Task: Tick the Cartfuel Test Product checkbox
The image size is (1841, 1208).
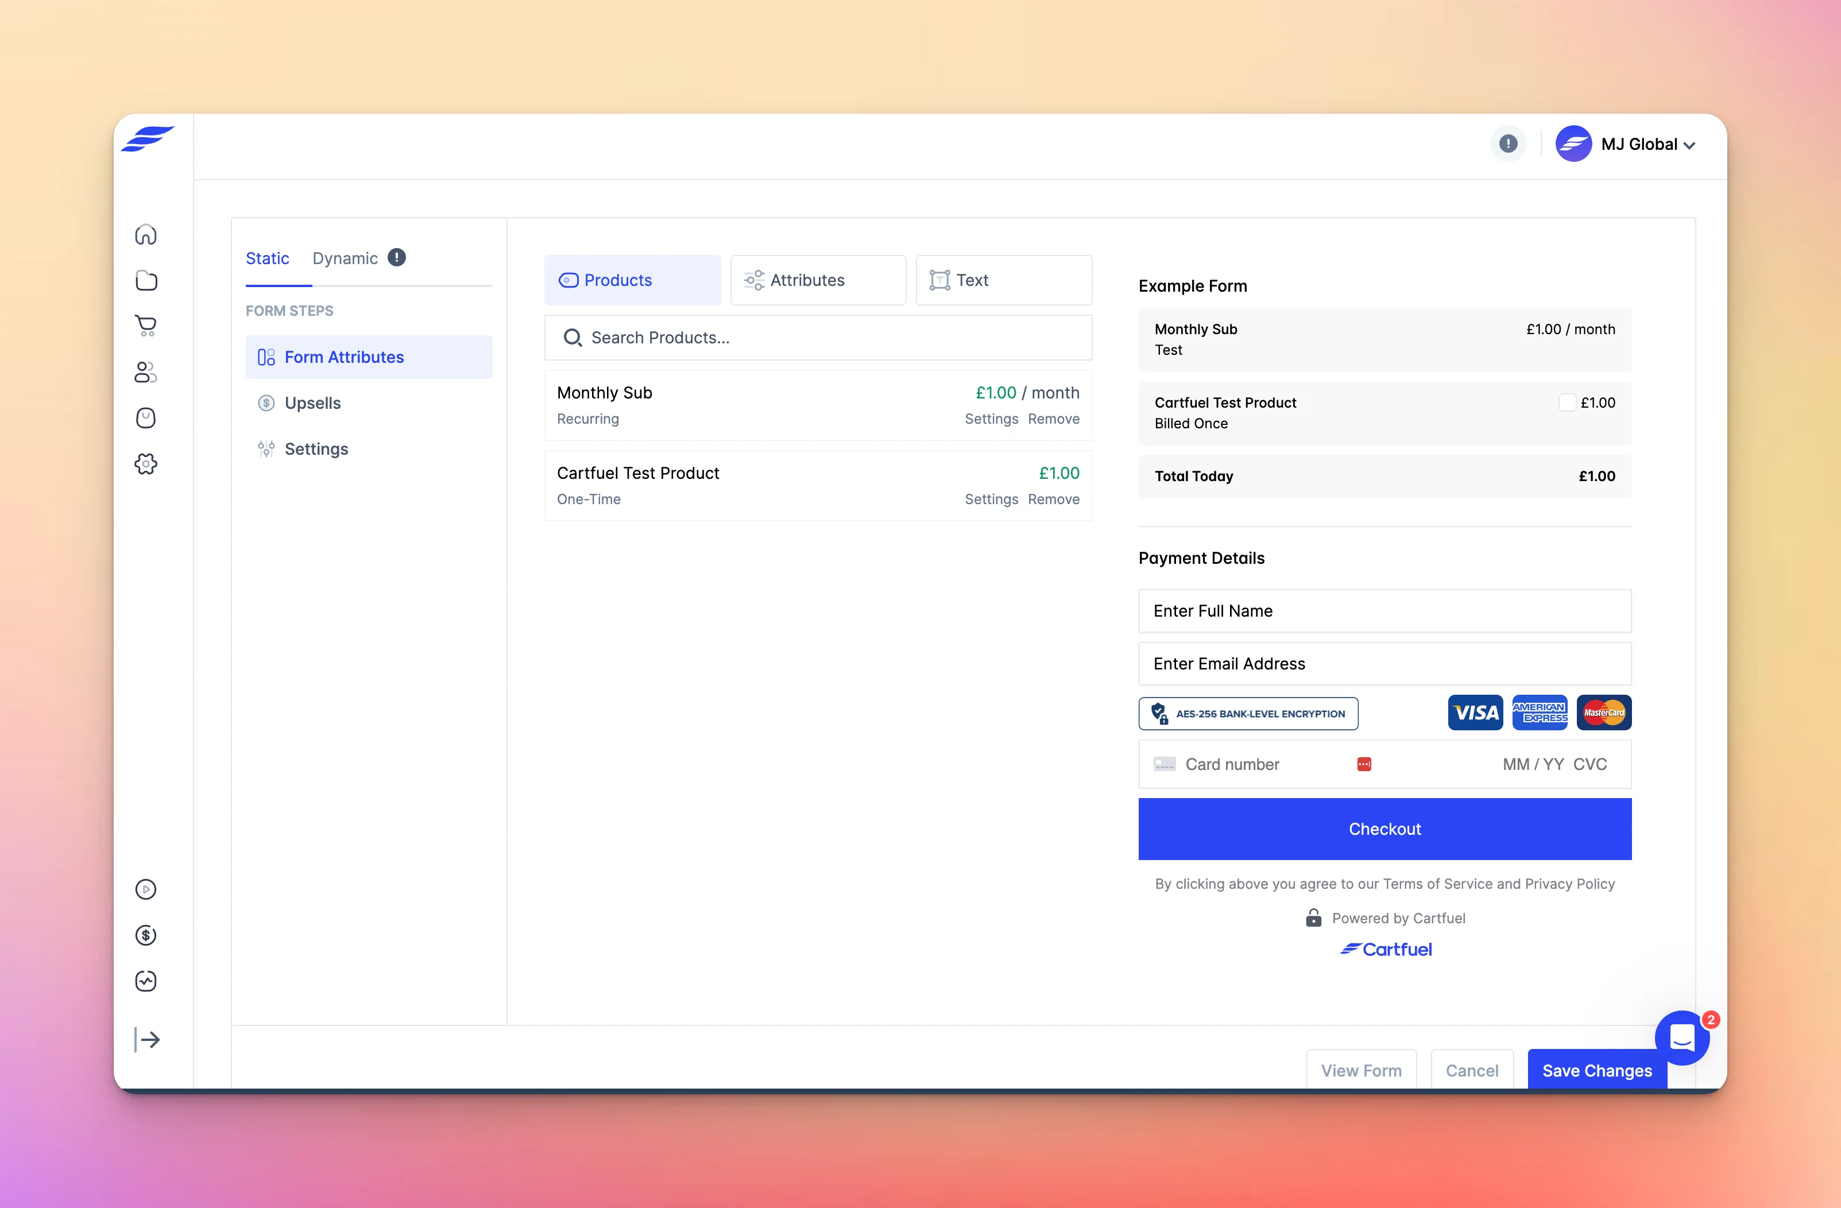Action: coord(1567,403)
